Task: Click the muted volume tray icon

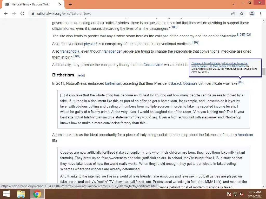Action: (242, 194)
